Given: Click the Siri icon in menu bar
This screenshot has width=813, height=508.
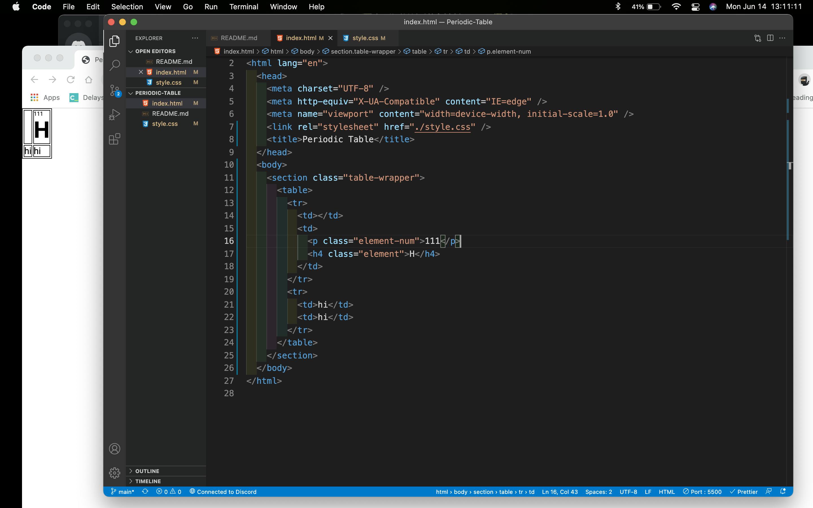Looking at the screenshot, I should pyautogui.click(x=713, y=7).
